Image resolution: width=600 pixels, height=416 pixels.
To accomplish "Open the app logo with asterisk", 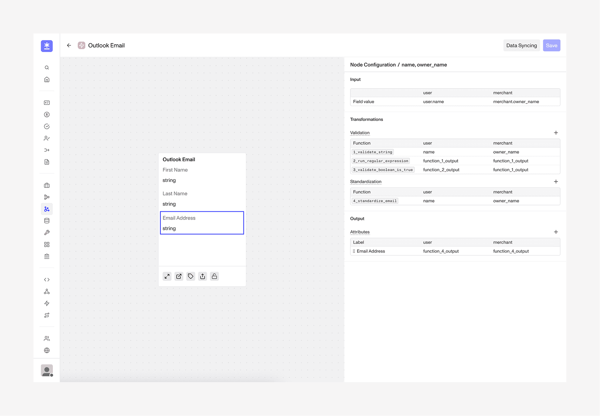I will pos(46,46).
